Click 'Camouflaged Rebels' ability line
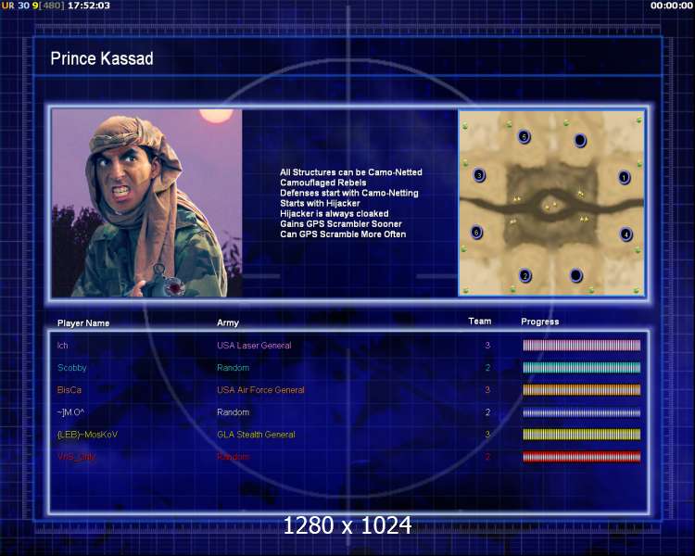 pos(323,183)
